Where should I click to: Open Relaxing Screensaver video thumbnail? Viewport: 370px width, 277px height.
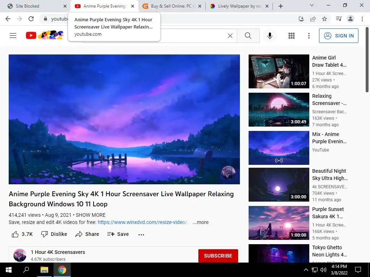[279, 110]
